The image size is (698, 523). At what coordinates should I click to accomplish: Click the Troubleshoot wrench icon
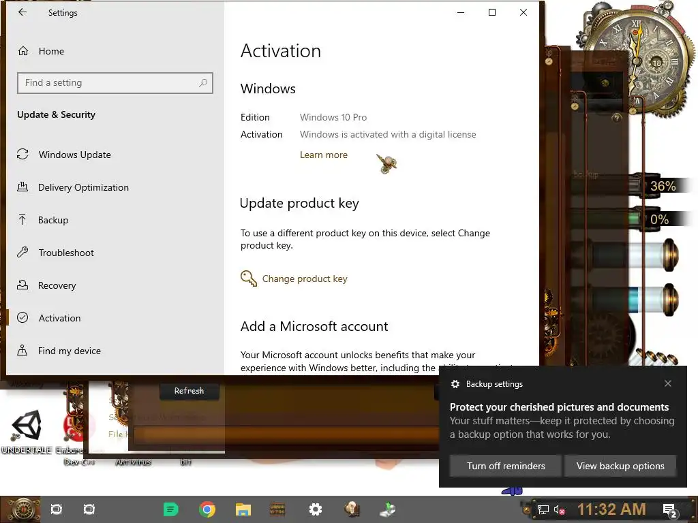tap(22, 252)
